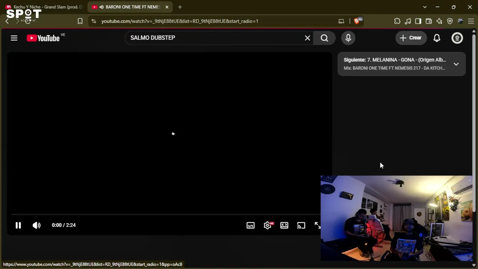478x269 pixels.
Task: Toggle subtitles on the player
Action: point(251,225)
